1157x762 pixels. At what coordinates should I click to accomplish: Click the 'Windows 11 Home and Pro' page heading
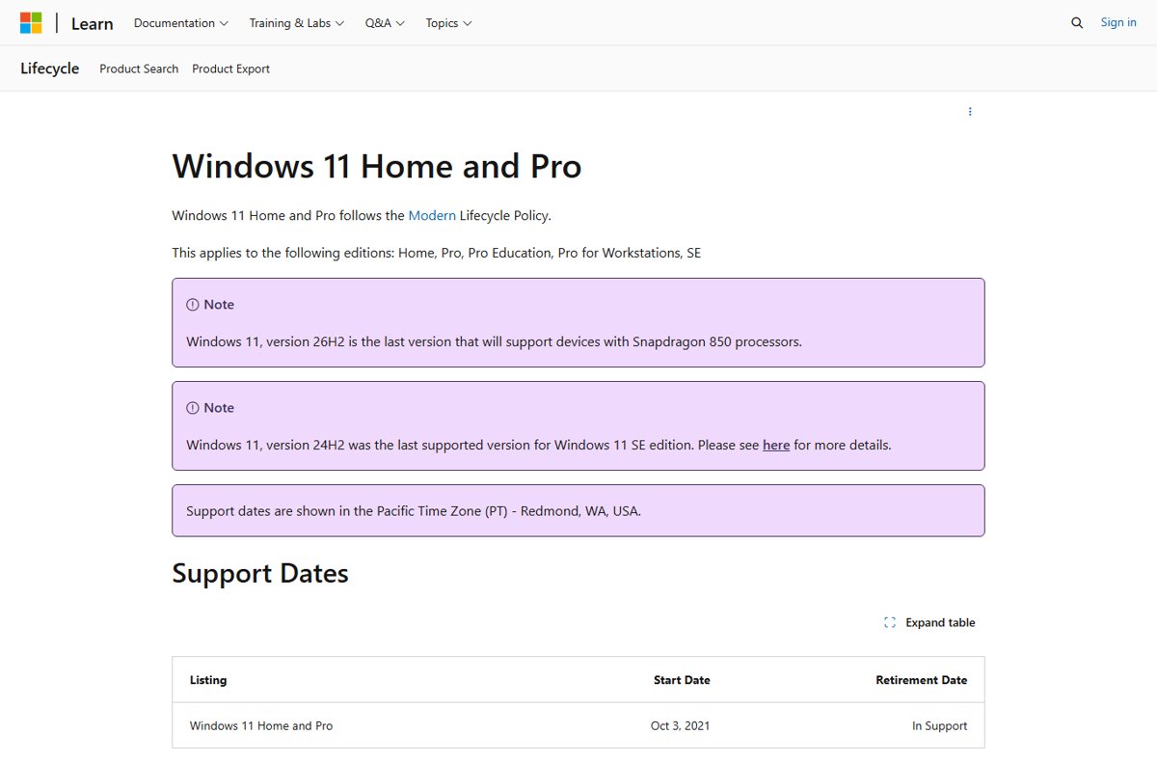tap(377, 166)
